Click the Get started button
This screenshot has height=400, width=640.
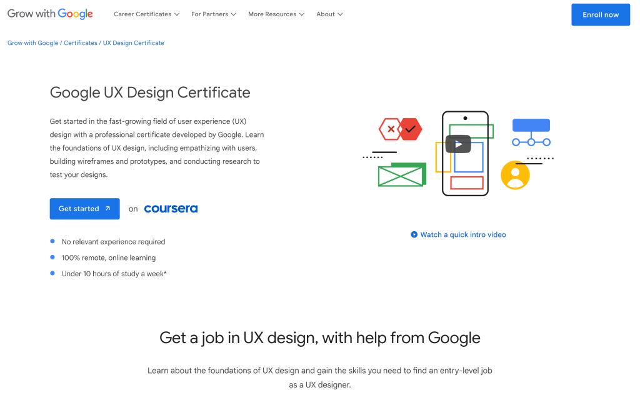pyautogui.click(x=84, y=209)
